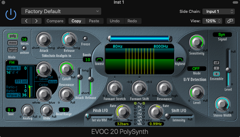Click the Shift LFO Rate knob
240x137 pixels.
pyautogui.click(x=156, y=112)
